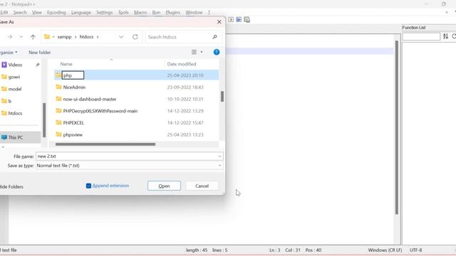The width and height of the screenshot is (456, 256).
Task: Open the Tools menu
Action: [123, 13]
